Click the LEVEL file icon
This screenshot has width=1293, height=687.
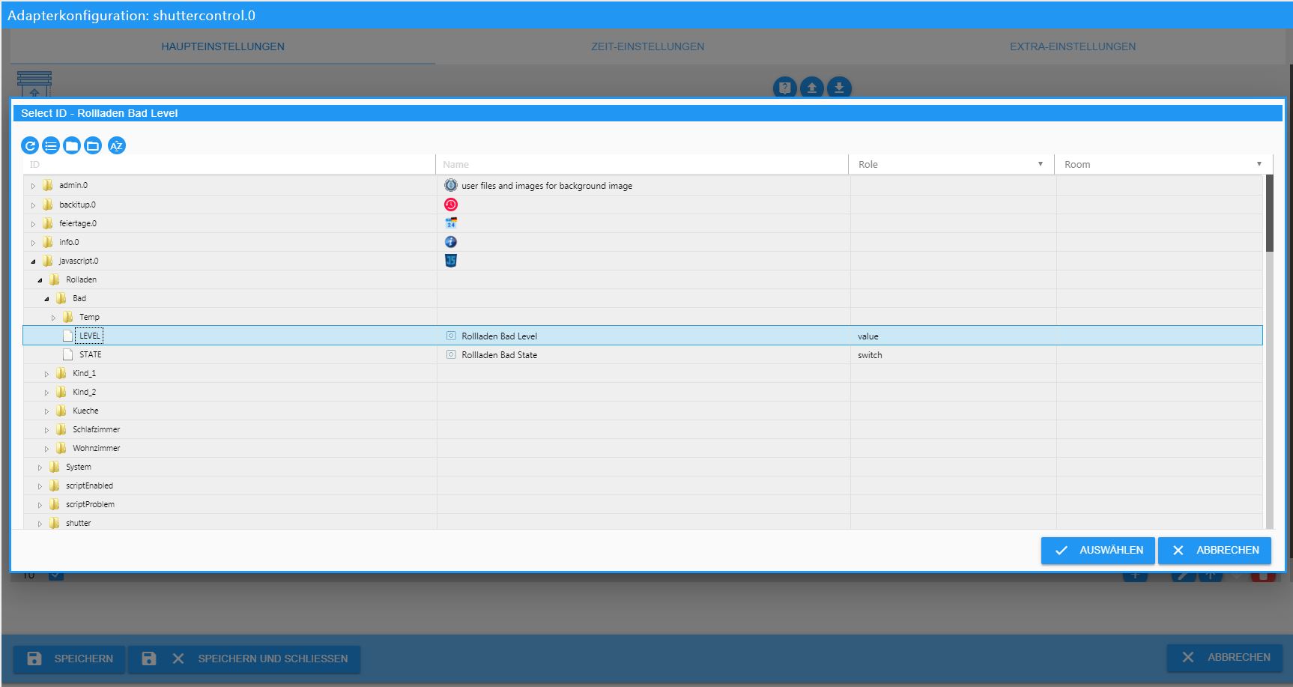[x=68, y=336]
